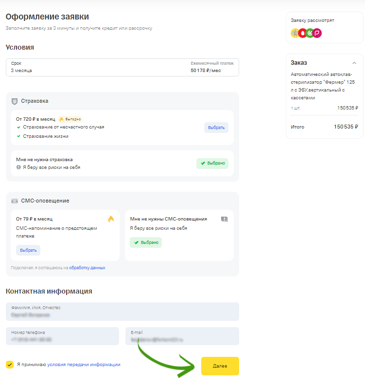This screenshot has width=365, height=388.
Task: Select the no-SMS option marked Выбрано
Action: click(x=146, y=242)
